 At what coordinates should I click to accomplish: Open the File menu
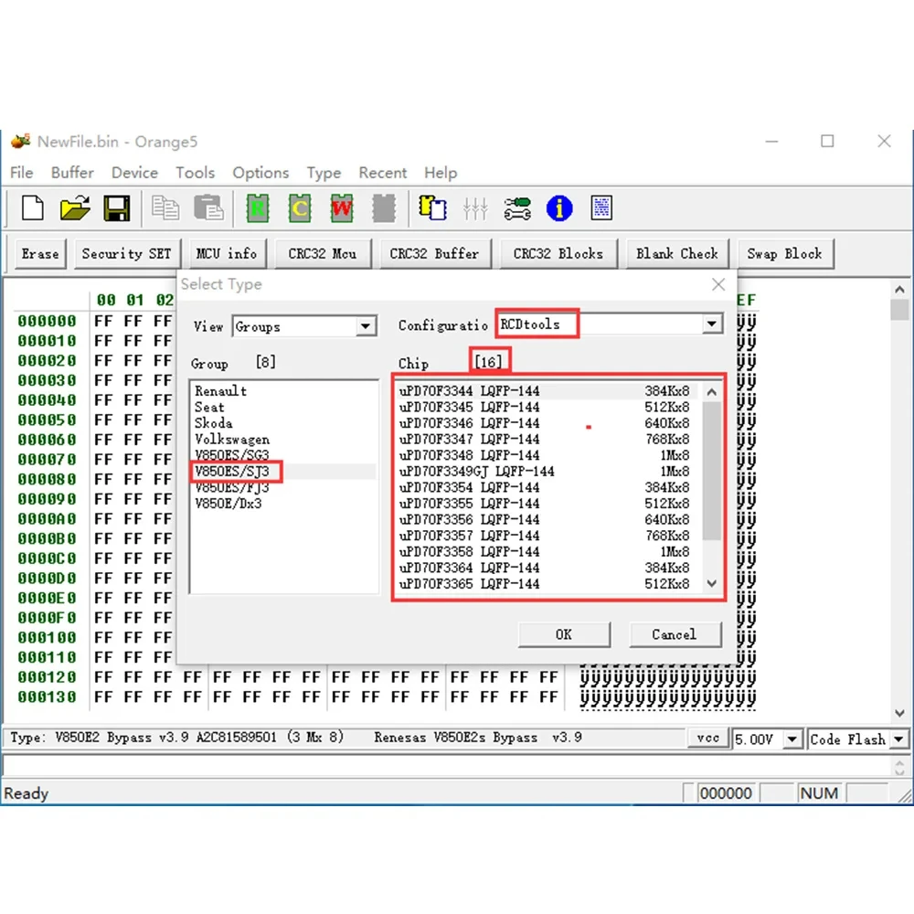22,173
